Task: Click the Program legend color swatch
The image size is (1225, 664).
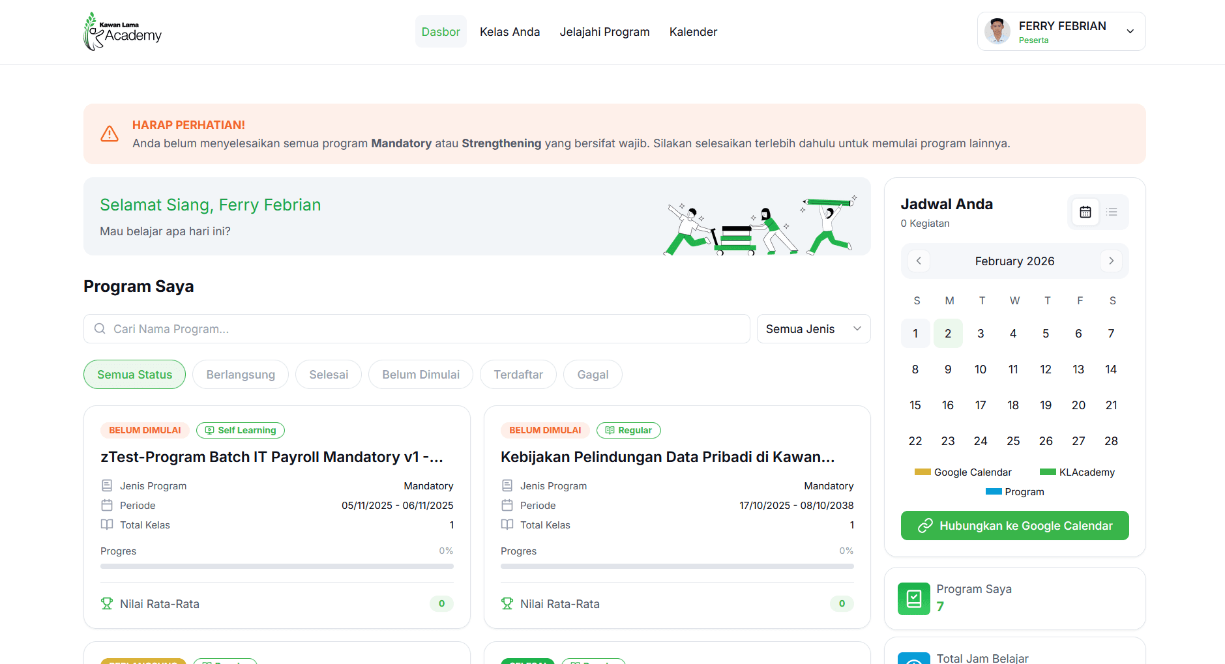Action: pos(994,491)
